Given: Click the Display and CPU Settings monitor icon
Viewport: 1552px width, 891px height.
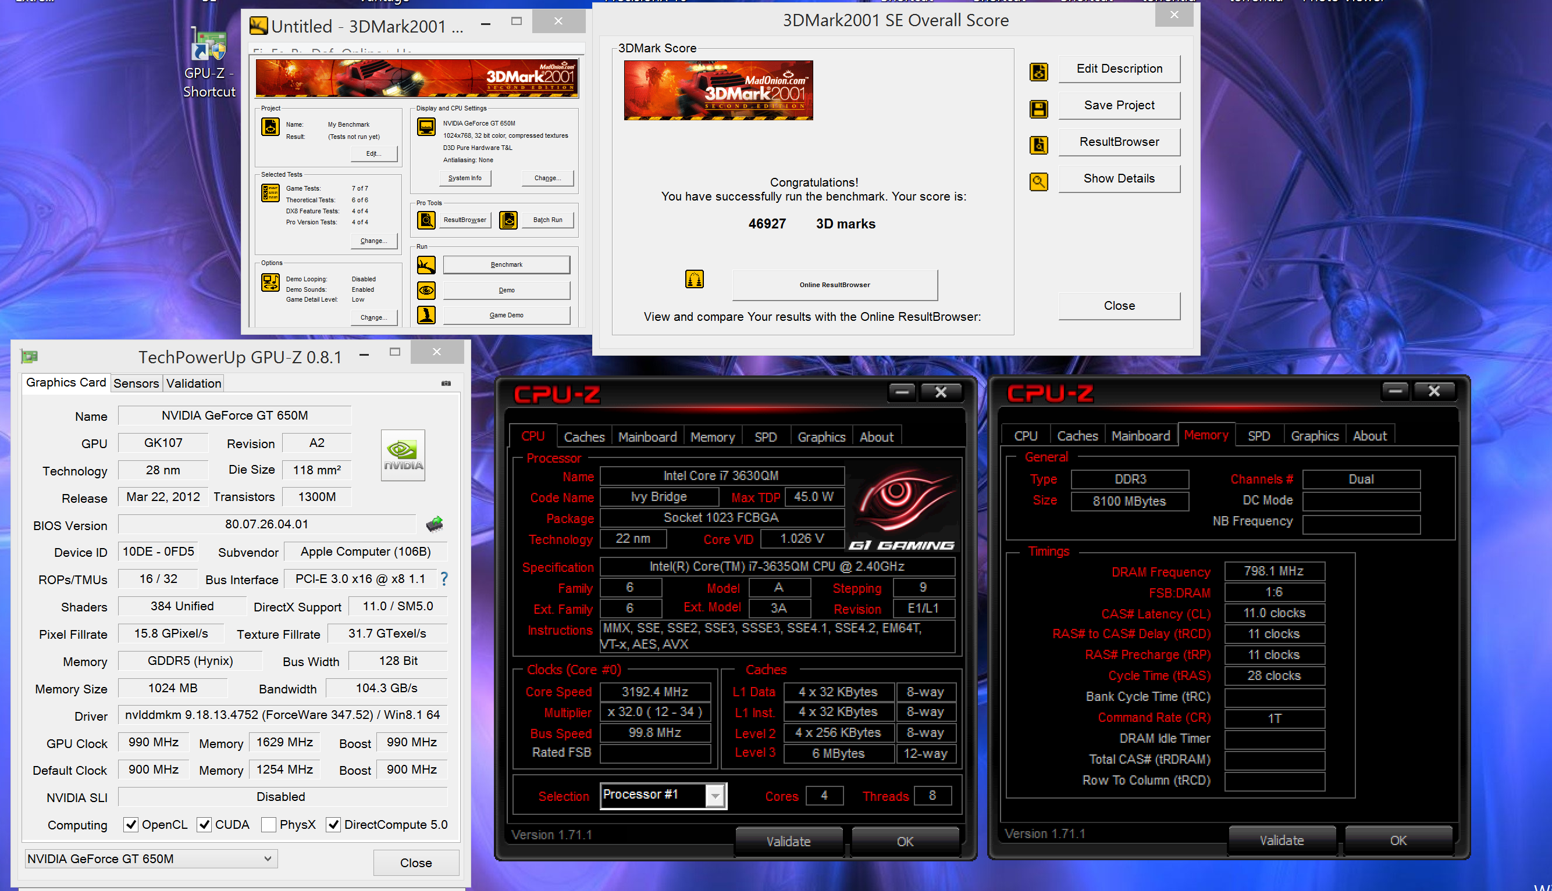Looking at the screenshot, I should click(x=426, y=127).
